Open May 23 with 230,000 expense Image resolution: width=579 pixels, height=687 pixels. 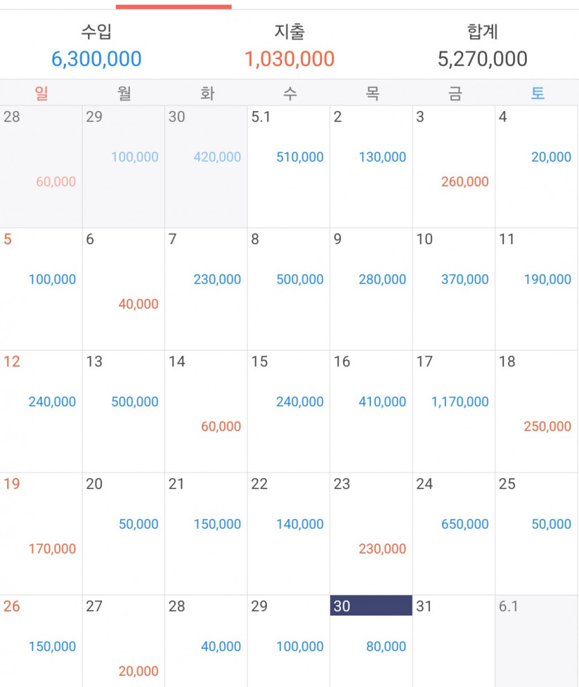pos(371,534)
